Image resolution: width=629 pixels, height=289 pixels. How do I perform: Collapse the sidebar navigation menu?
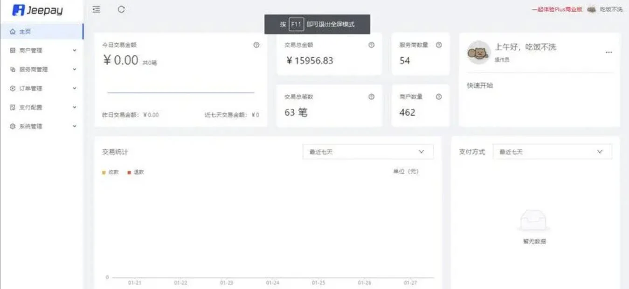(x=96, y=9)
